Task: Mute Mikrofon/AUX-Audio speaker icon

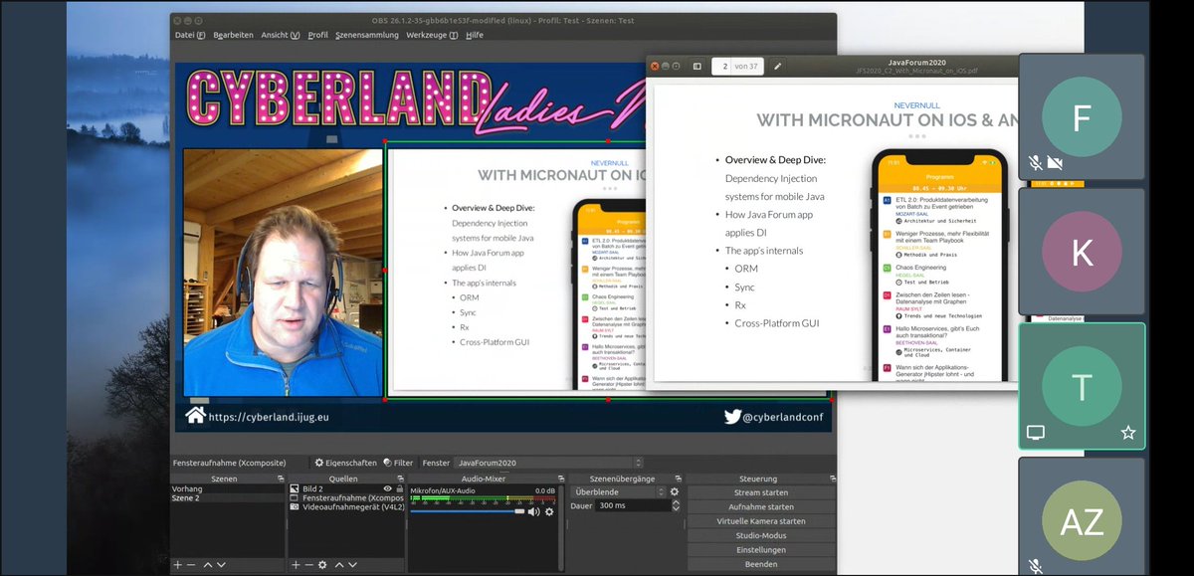Action: coord(533,511)
